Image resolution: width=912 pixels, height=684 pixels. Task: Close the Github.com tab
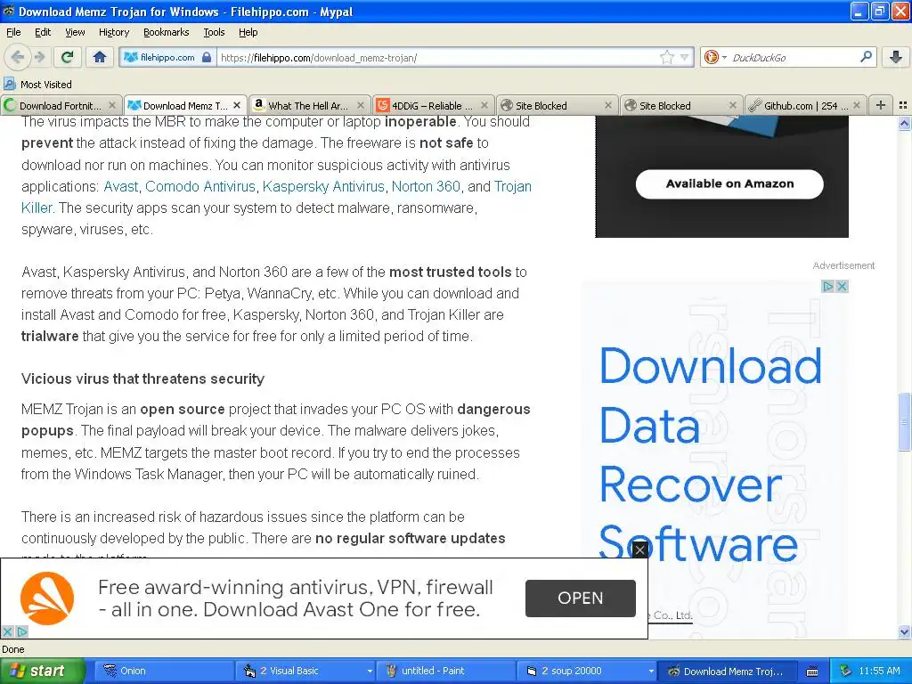point(857,105)
